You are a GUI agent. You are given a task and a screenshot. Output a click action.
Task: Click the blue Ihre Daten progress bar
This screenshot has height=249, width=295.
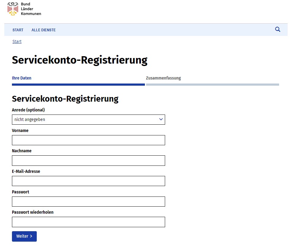[x=78, y=85]
